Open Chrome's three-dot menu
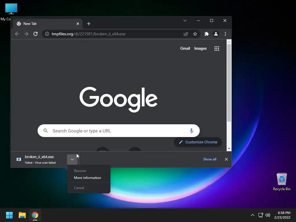Screen dimensions: 296x222 (225, 34)
